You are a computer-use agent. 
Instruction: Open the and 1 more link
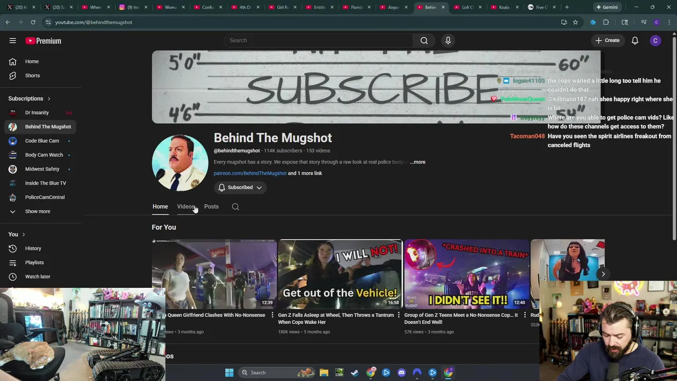point(305,173)
